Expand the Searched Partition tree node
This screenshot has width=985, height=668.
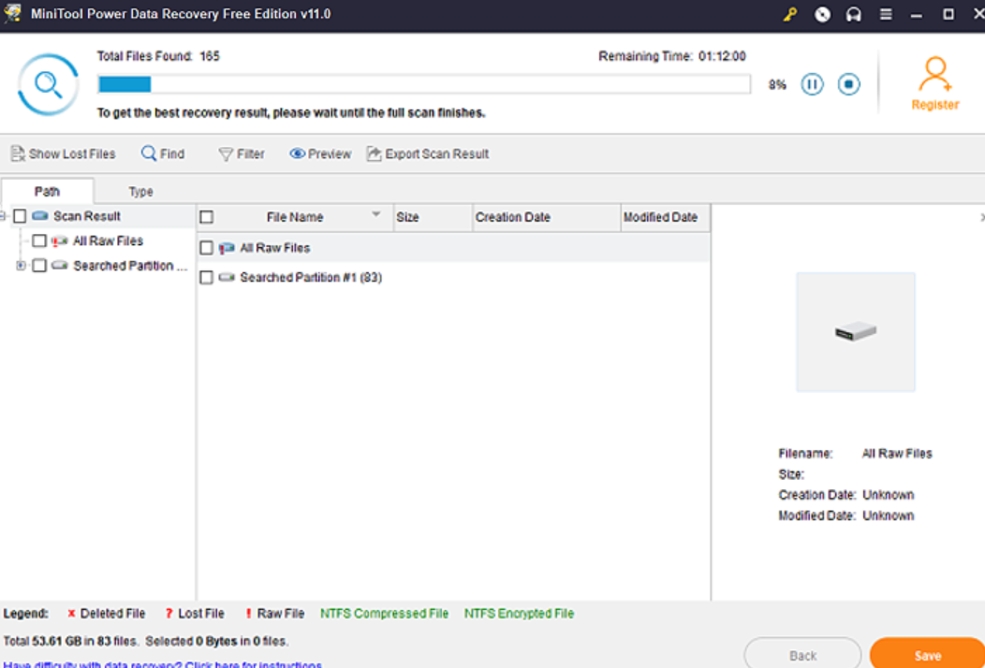21,267
